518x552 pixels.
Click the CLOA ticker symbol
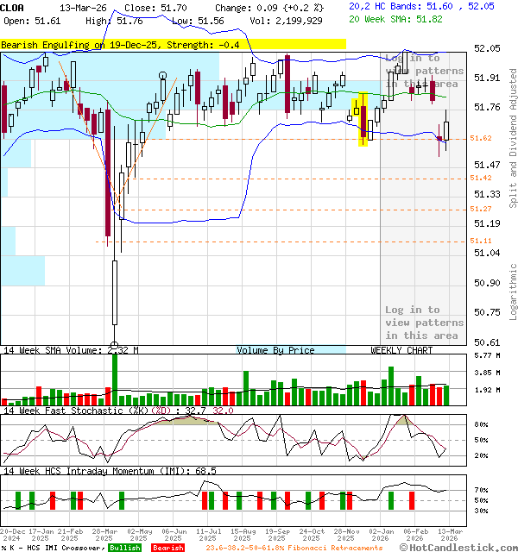[15, 7]
